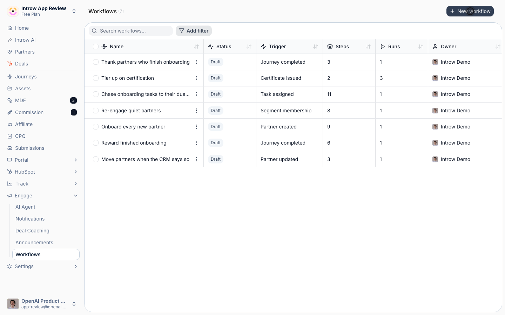Check the Tier up on certification row
Viewport: 505px width, 315px height.
click(x=96, y=78)
